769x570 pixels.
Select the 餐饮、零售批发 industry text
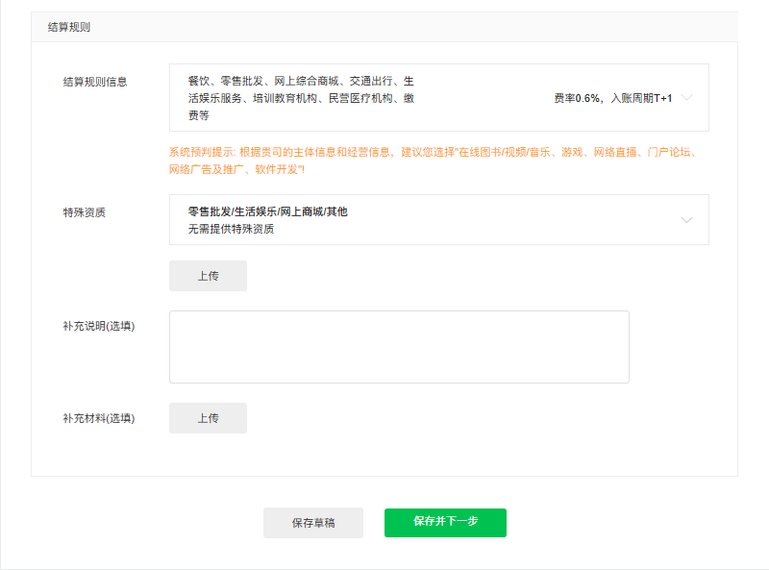coord(223,81)
